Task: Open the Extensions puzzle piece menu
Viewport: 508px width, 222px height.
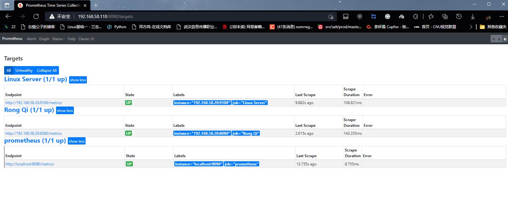Action: tap(415, 16)
